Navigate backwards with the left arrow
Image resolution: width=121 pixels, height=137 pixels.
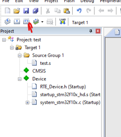(101, 11)
